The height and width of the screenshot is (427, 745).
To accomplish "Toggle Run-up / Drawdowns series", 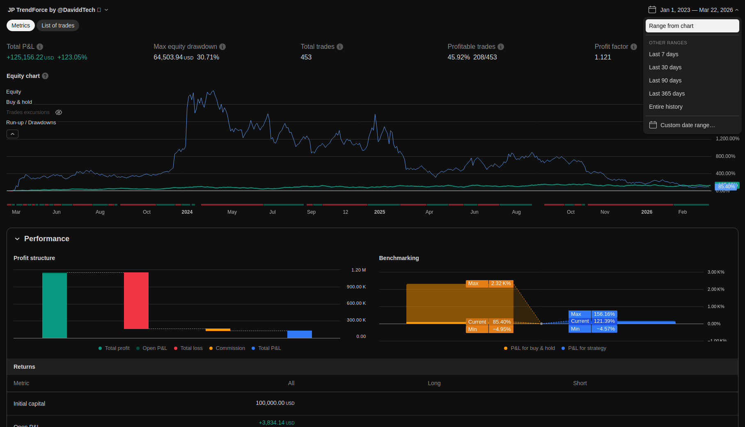I will (x=31, y=123).
